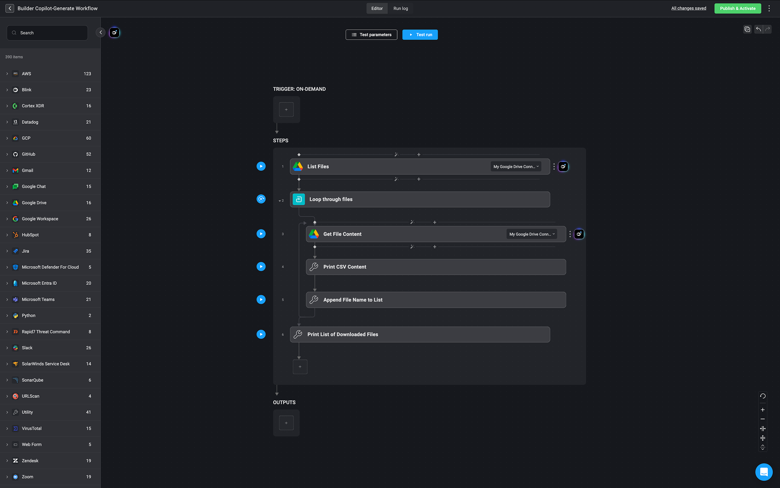Select the Append File Name to List step
780x488 pixels.
436,300
